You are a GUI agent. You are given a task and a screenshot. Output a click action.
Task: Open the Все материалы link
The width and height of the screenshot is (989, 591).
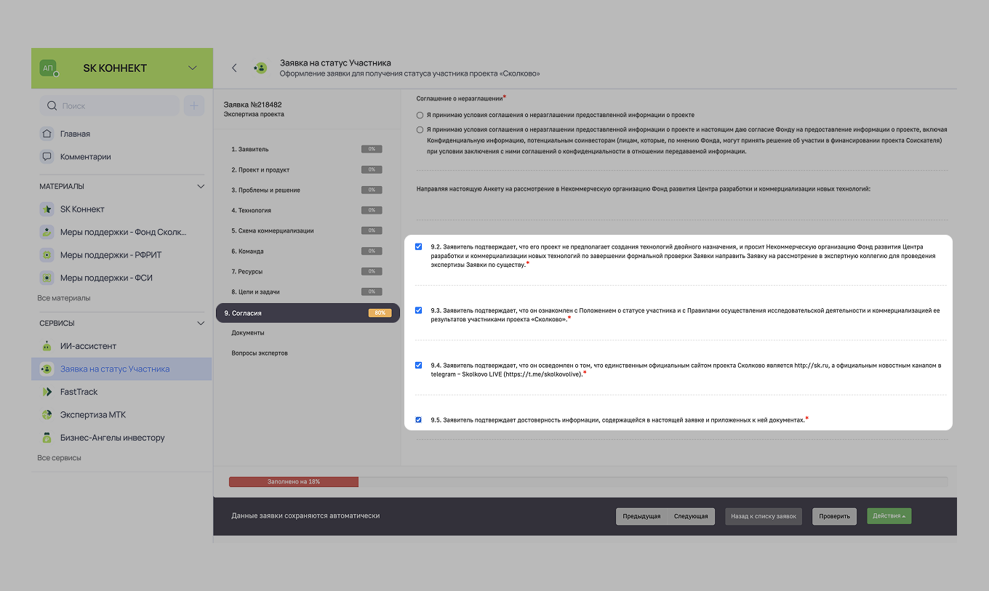tap(64, 298)
